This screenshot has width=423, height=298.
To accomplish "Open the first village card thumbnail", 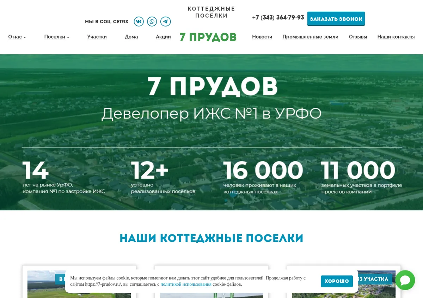I will coord(79,284).
